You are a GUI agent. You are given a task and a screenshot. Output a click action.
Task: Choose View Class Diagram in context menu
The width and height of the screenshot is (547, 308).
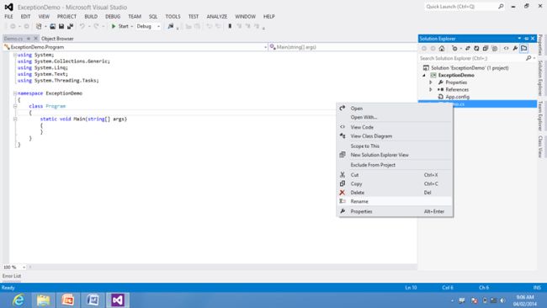tap(395, 136)
